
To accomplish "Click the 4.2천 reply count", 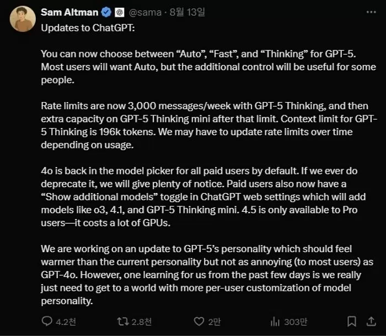I will tap(66, 322).
